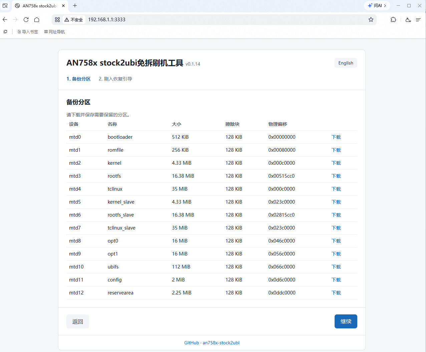The image size is (426, 352).
Task: Download the mtd6 rootfs_slave partition
Action: tap(336, 215)
